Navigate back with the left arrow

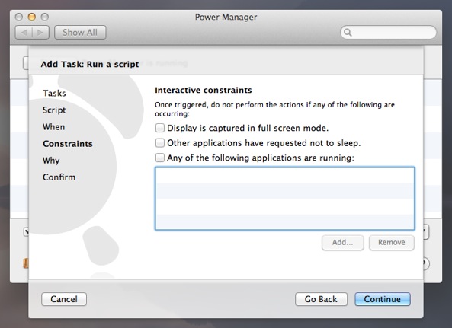tap(24, 32)
